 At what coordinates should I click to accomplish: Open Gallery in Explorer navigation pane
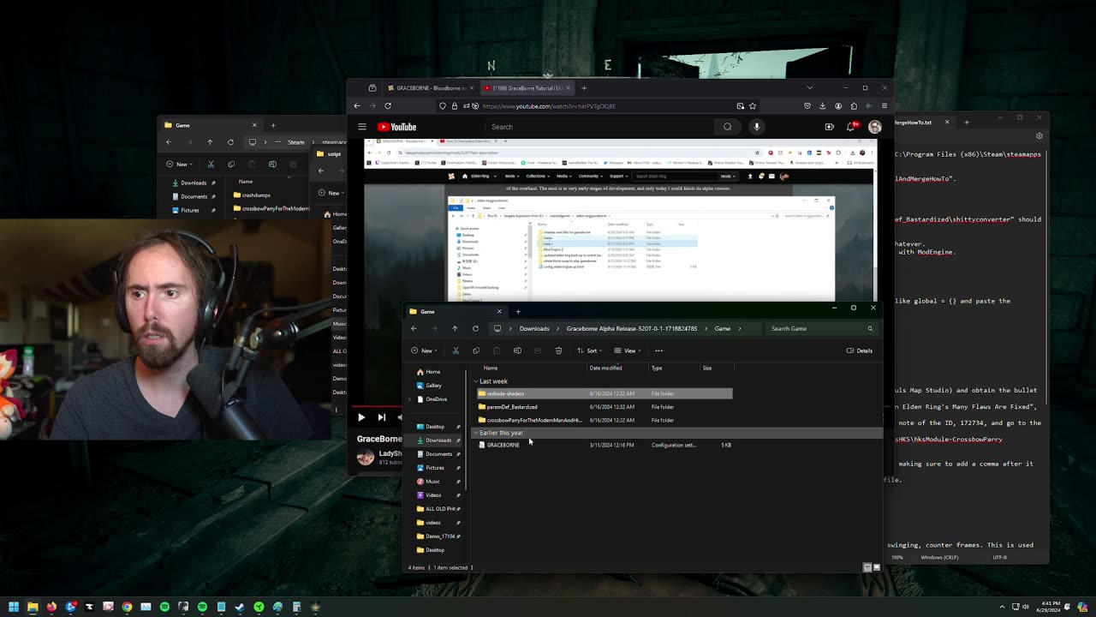(434, 386)
